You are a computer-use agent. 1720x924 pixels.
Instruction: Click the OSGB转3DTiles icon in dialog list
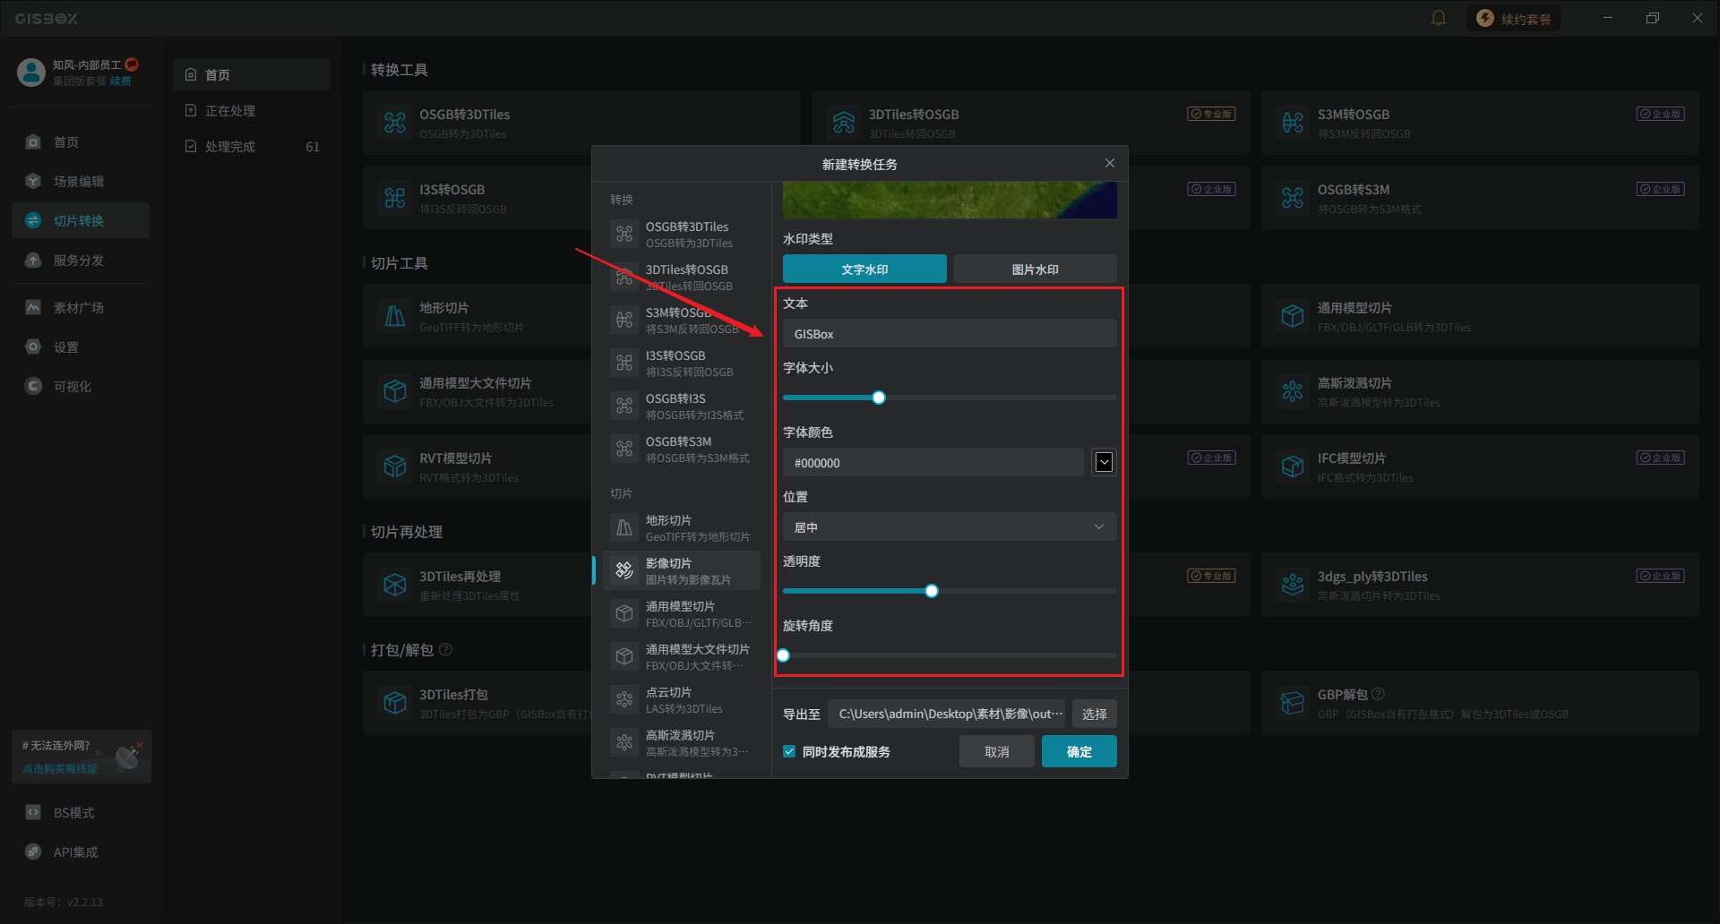624,235
